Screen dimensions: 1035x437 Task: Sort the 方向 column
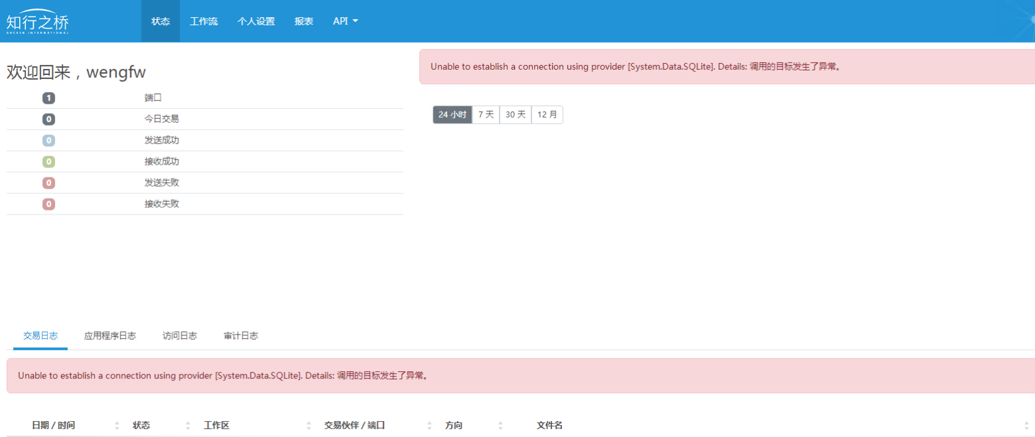pos(500,426)
